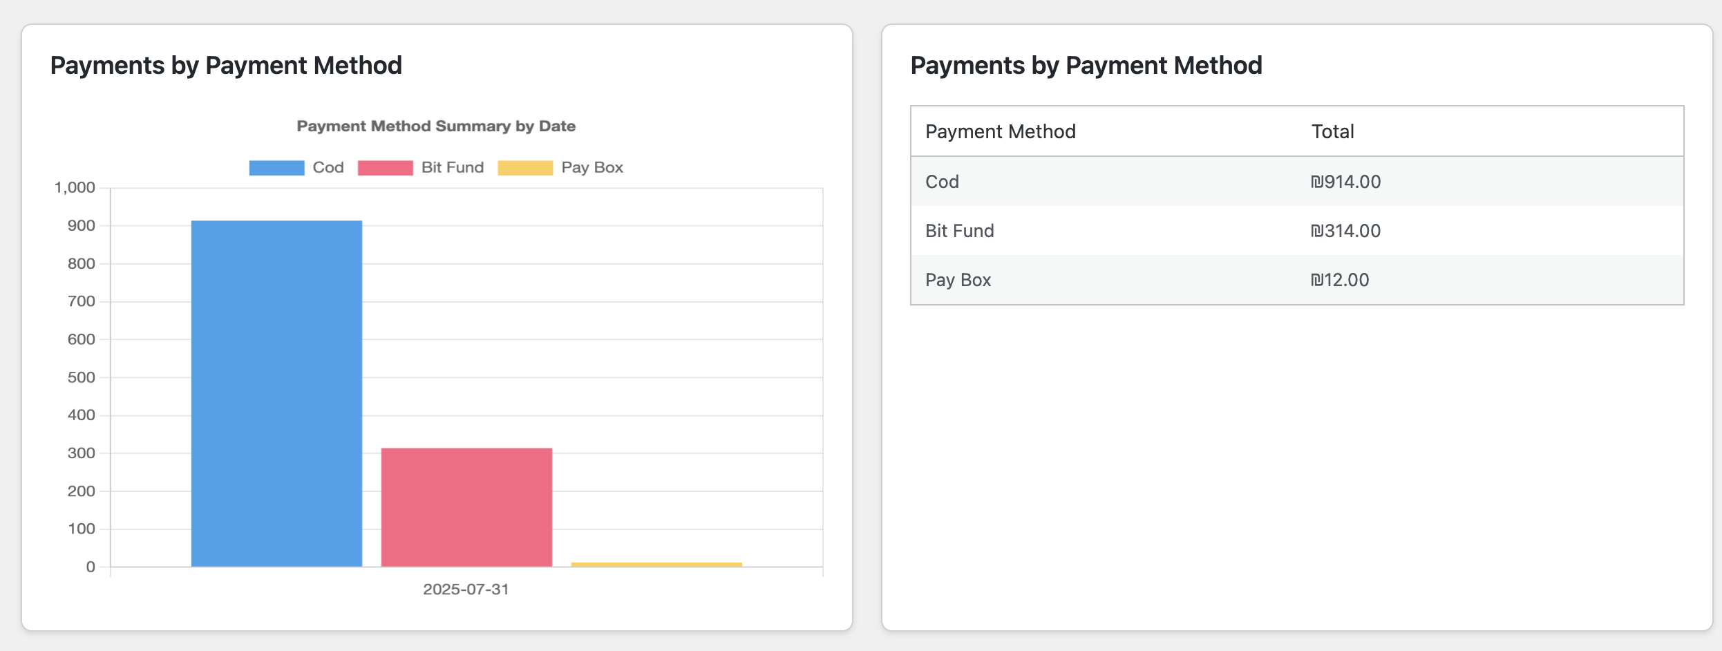Image resolution: width=1722 pixels, height=651 pixels.
Task: Click the chart title Payment Method Summary by Date
Action: pyautogui.click(x=436, y=126)
